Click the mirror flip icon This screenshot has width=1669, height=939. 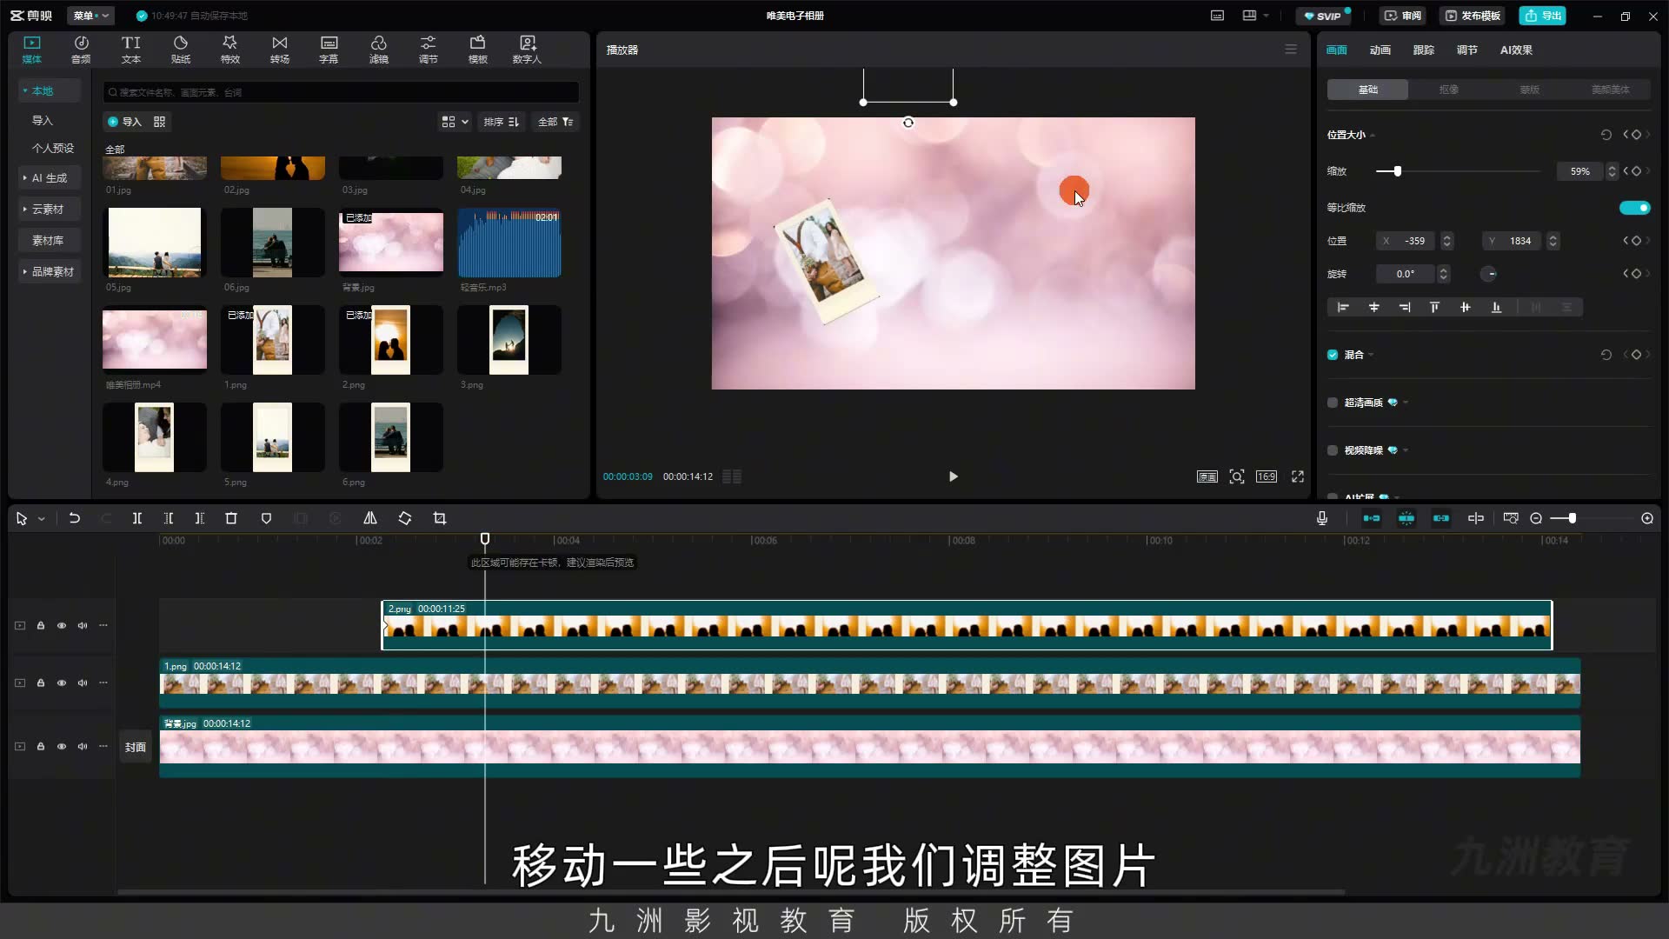click(x=370, y=518)
